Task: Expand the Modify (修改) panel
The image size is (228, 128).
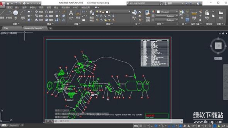Action: [50, 24]
